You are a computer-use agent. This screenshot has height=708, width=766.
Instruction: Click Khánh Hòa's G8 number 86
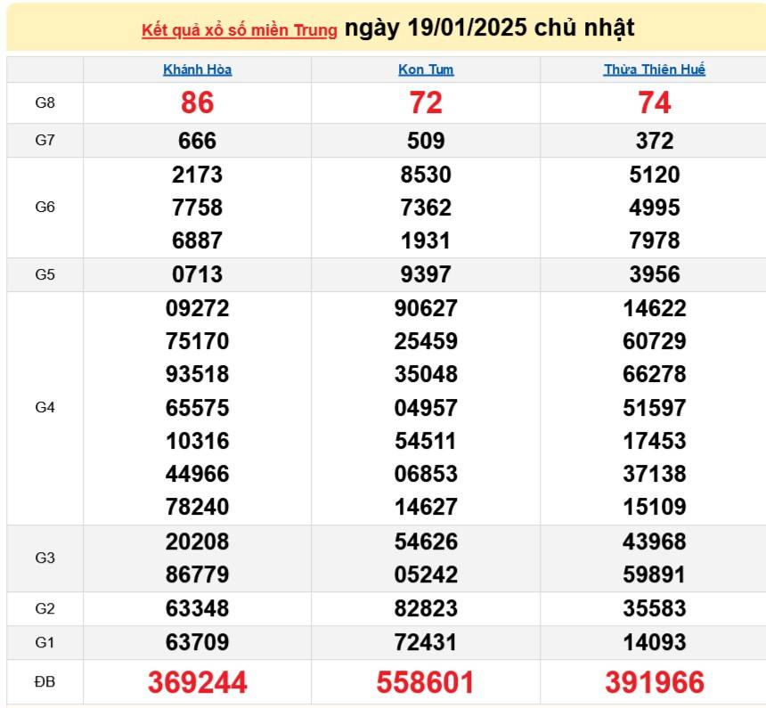pyautogui.click(x=198, y=102)
